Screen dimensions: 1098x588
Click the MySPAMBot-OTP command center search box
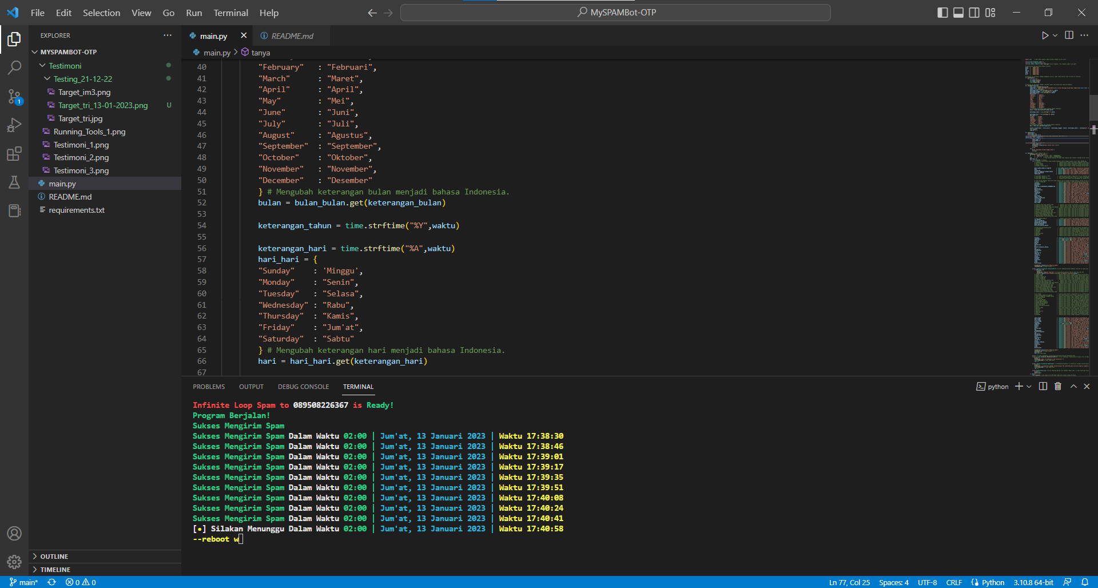point(615,13)
